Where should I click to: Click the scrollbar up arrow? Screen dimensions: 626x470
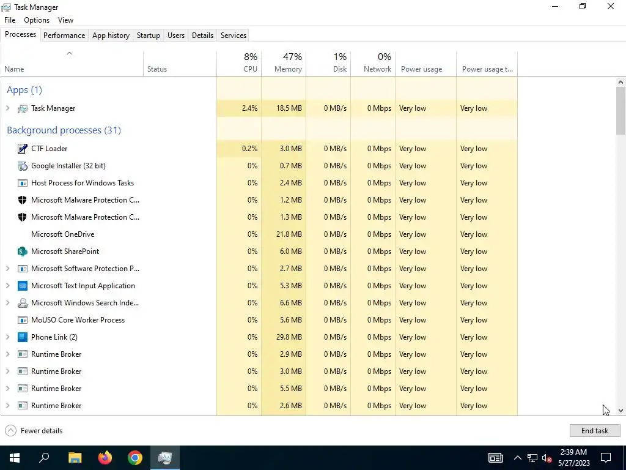620,83
